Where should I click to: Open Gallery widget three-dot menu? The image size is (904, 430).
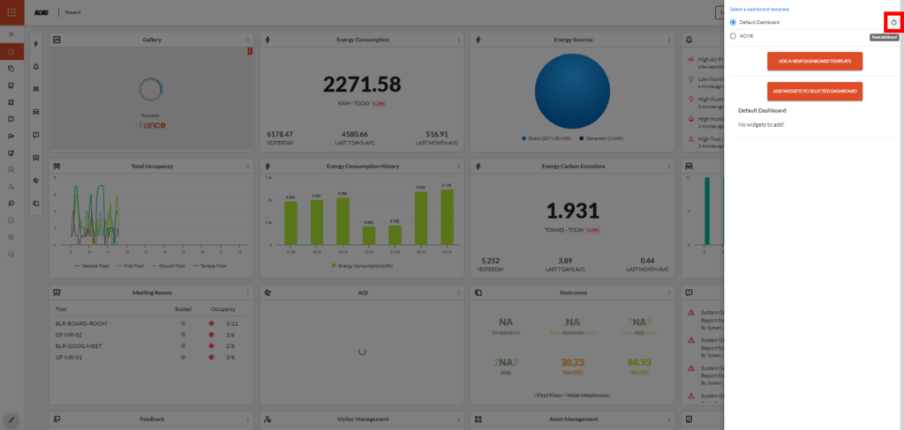[249, 41]
